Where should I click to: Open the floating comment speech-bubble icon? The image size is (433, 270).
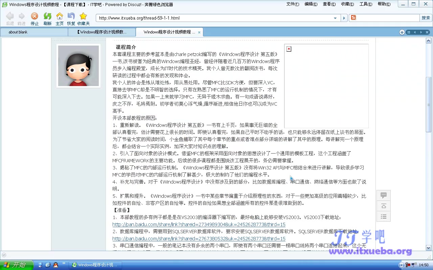tap(383, 195)
